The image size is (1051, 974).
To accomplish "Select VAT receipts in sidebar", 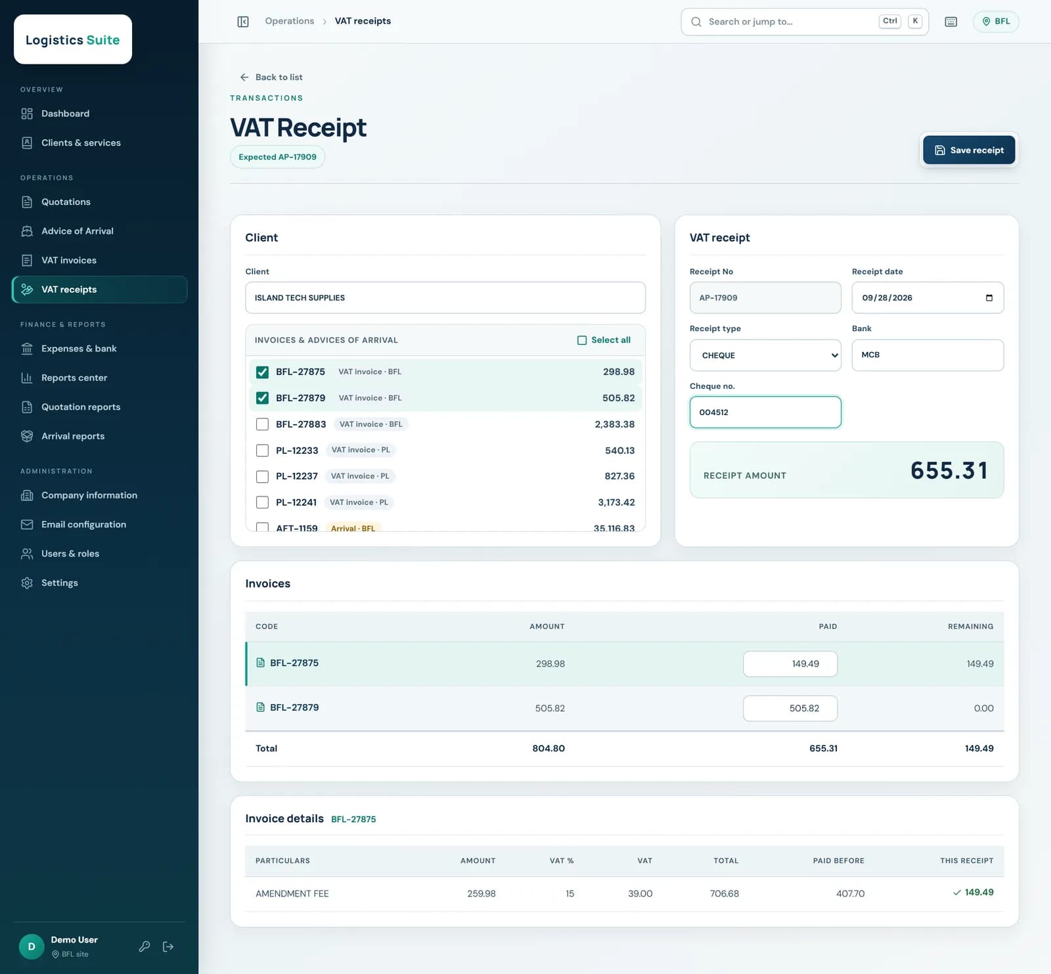I will 99,290.
